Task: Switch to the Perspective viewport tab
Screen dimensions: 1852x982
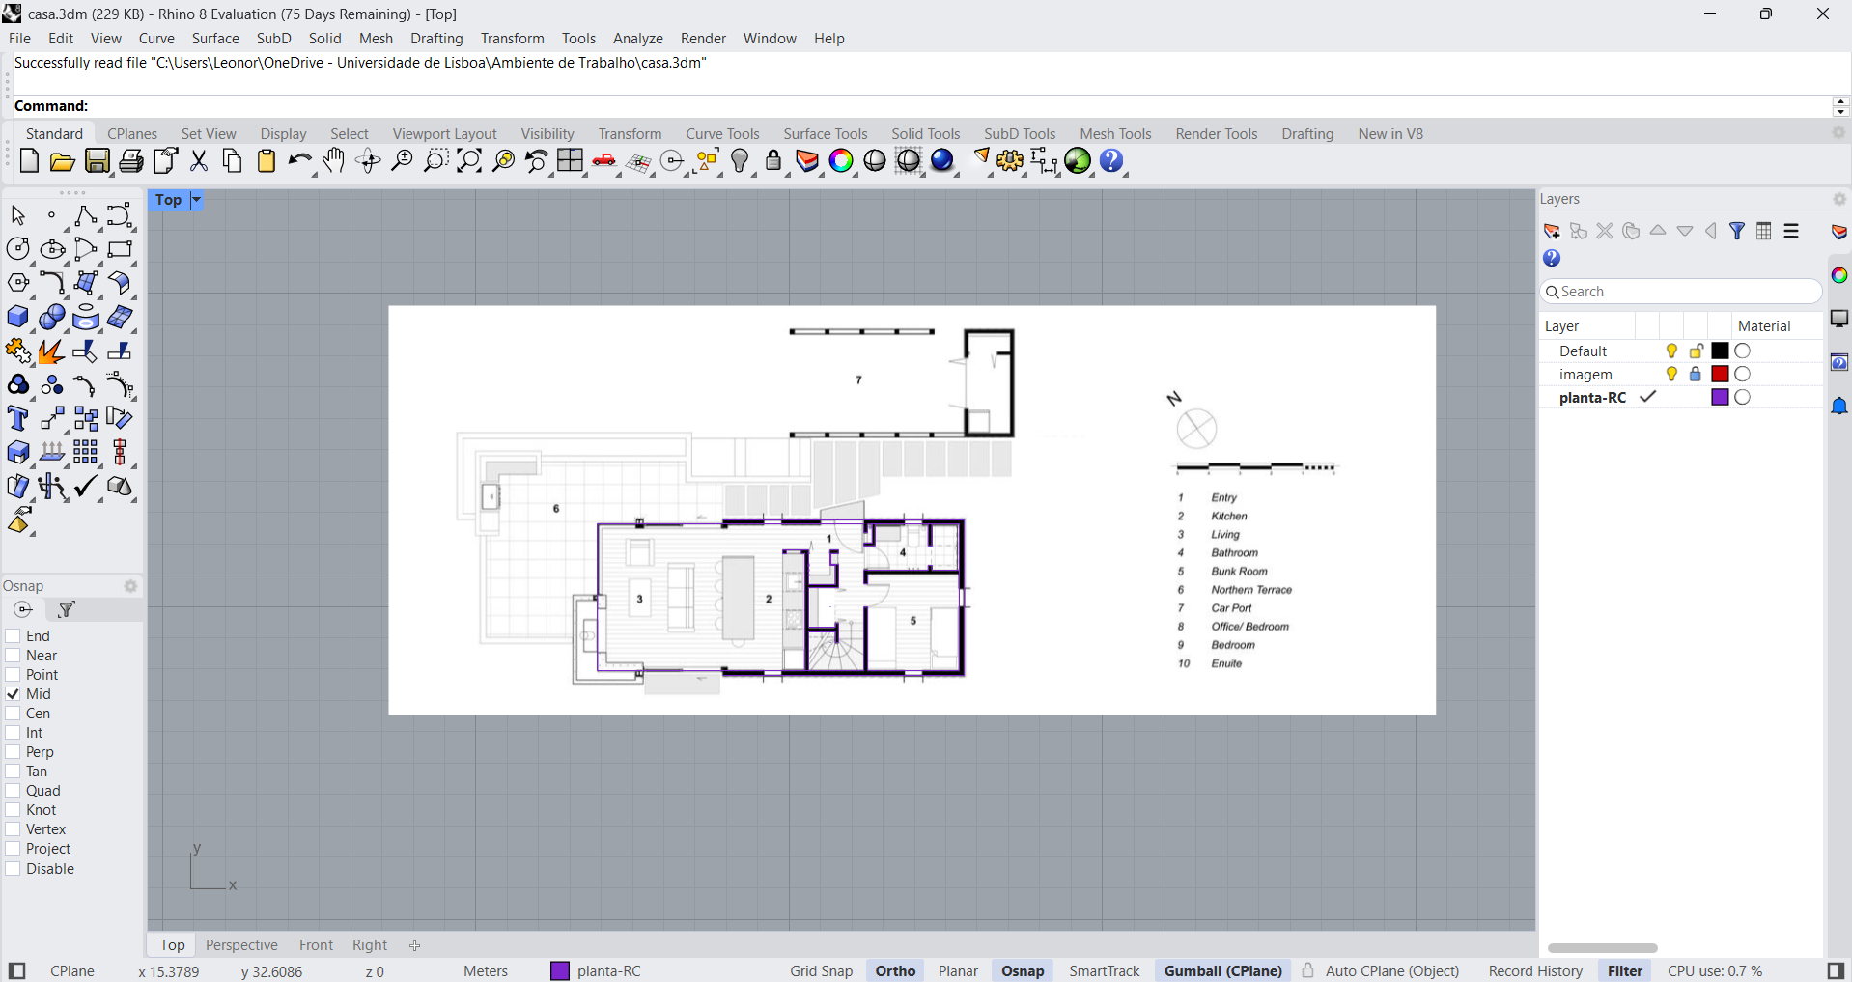Action: (241, 945)
